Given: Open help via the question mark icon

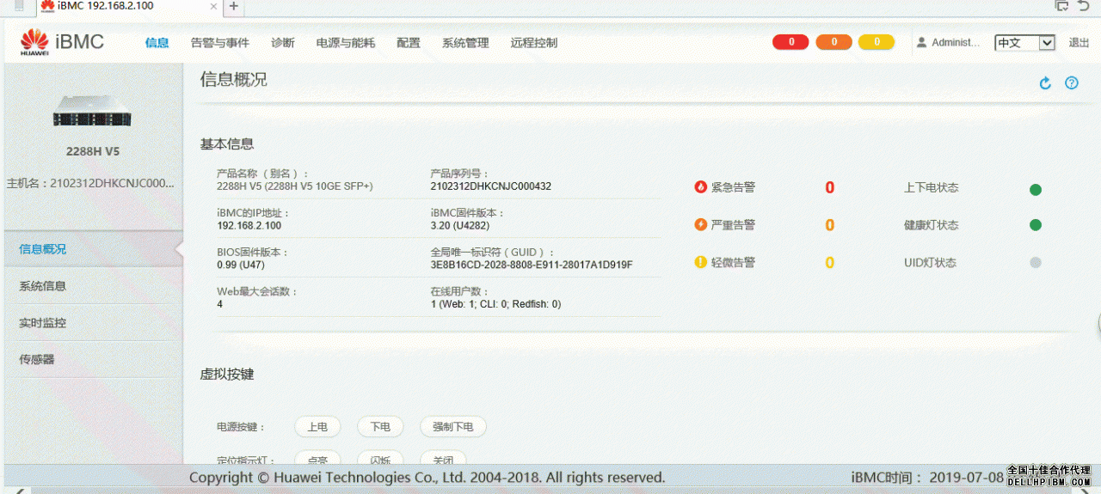Looking at the screenshot, I should pos(1072,83).
